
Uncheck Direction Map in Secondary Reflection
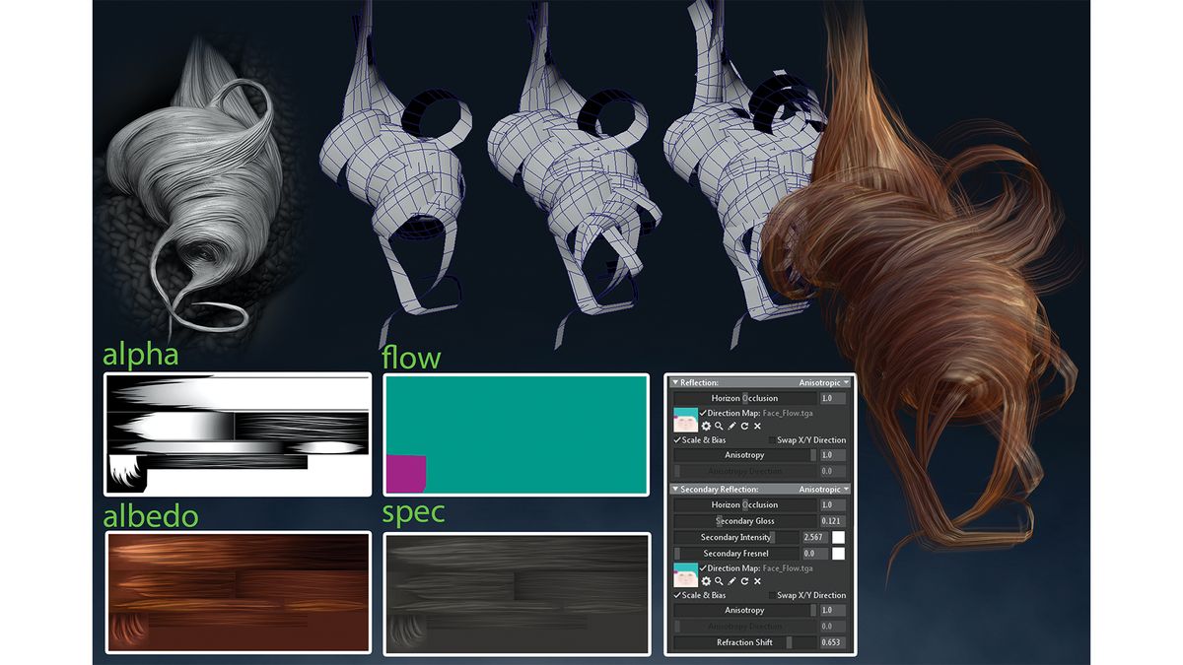(702, 568)
